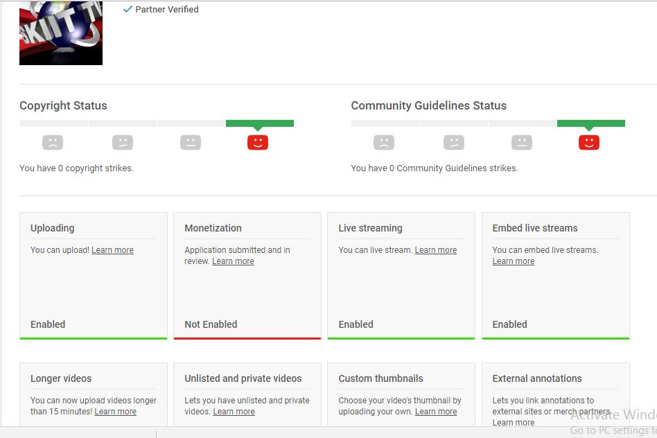Click the Unlisted and private videos card title
The width and height of the screenshot is (657, 438).
[243, 378]
